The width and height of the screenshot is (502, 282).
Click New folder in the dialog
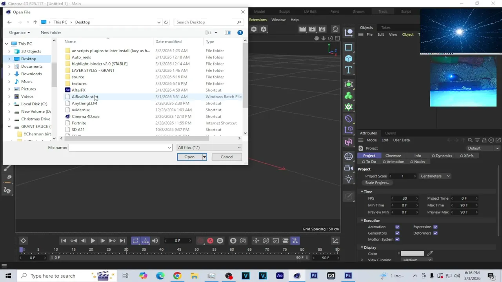pos(51,33)
